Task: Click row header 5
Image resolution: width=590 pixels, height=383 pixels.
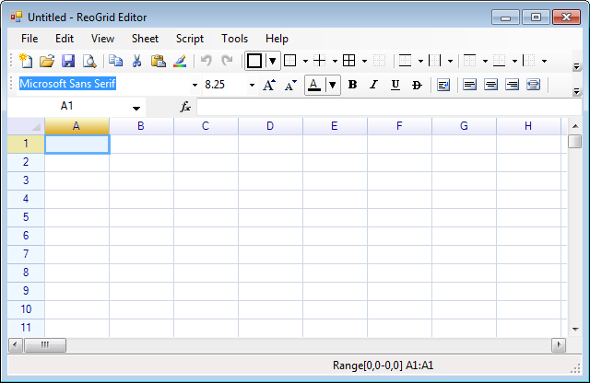Action: coord(26,217)
